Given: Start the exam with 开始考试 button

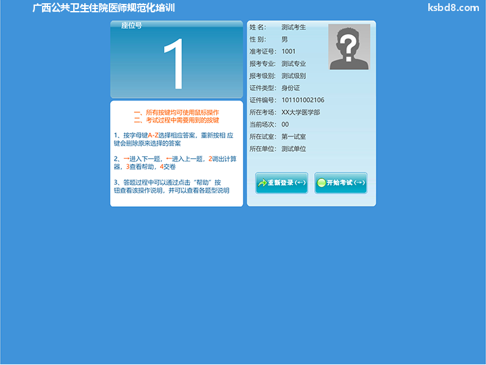Looking at the screenshot, I should [x=341, y=183].
